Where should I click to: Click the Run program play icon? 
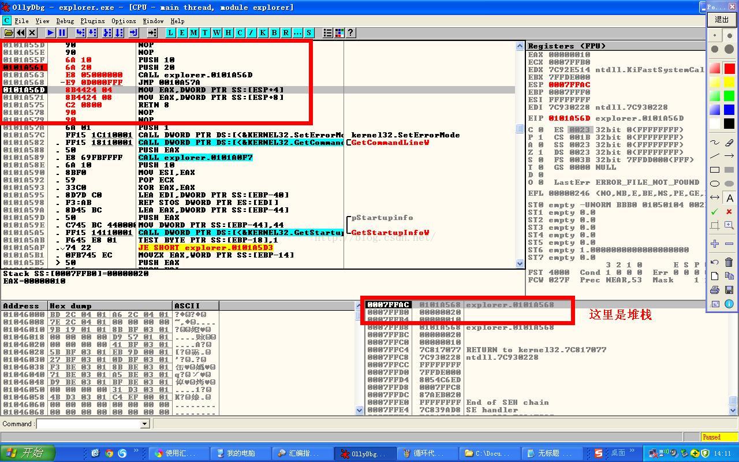point(51,33)
